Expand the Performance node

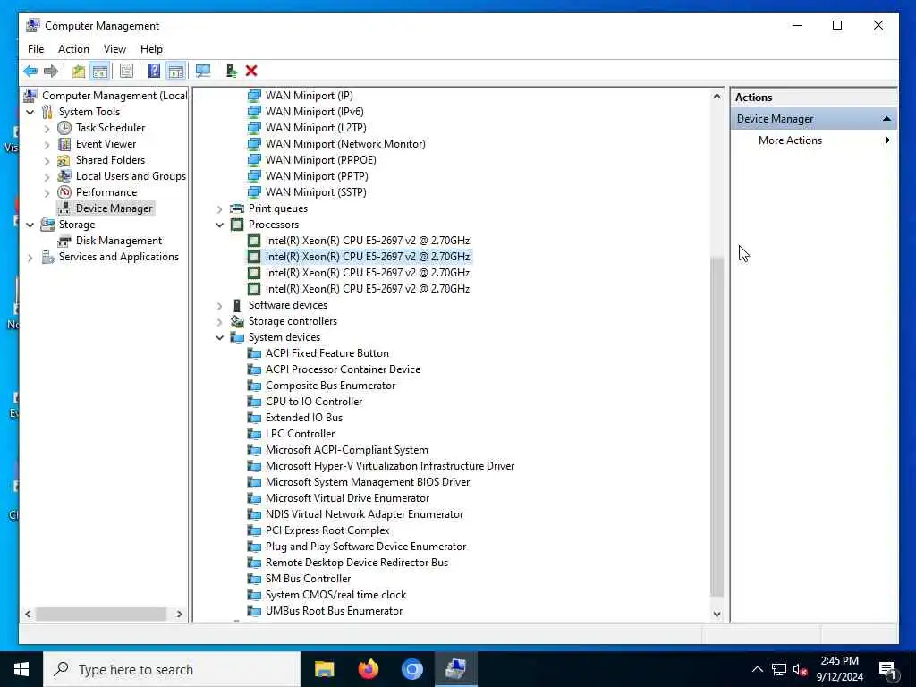click(x=47, y=192)
